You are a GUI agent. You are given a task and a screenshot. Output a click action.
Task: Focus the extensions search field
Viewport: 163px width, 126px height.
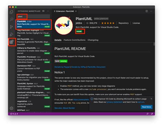click(x=33, y=16)
